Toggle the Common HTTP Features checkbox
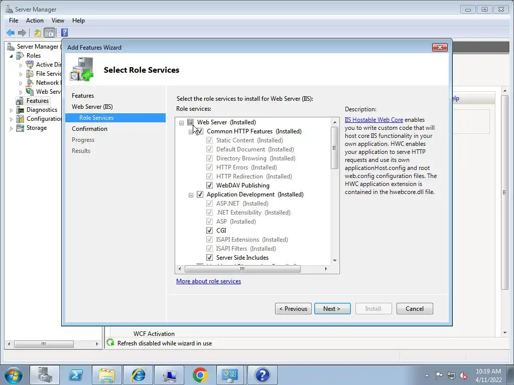 coord(200,131)
